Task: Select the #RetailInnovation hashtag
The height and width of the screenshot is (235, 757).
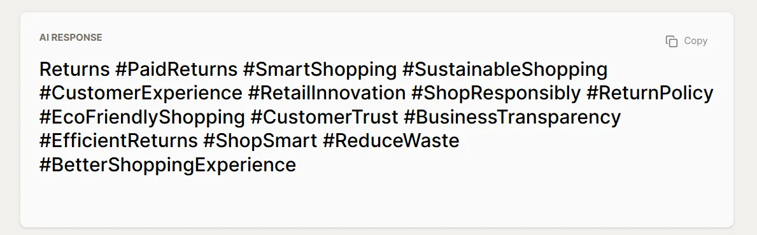Action: pyautogui.click(x=327, y=93)
